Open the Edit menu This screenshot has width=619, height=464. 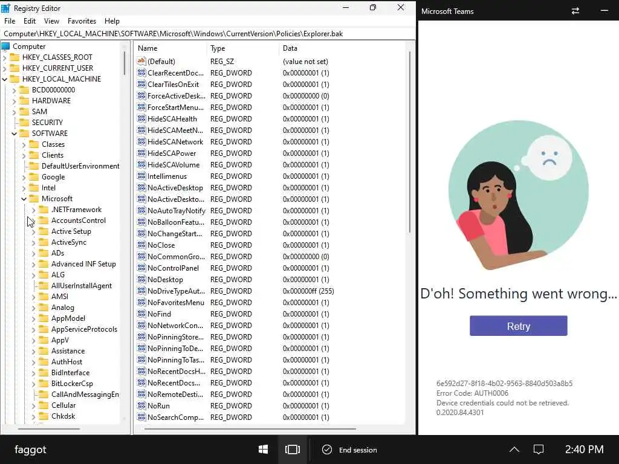(30, 21)
